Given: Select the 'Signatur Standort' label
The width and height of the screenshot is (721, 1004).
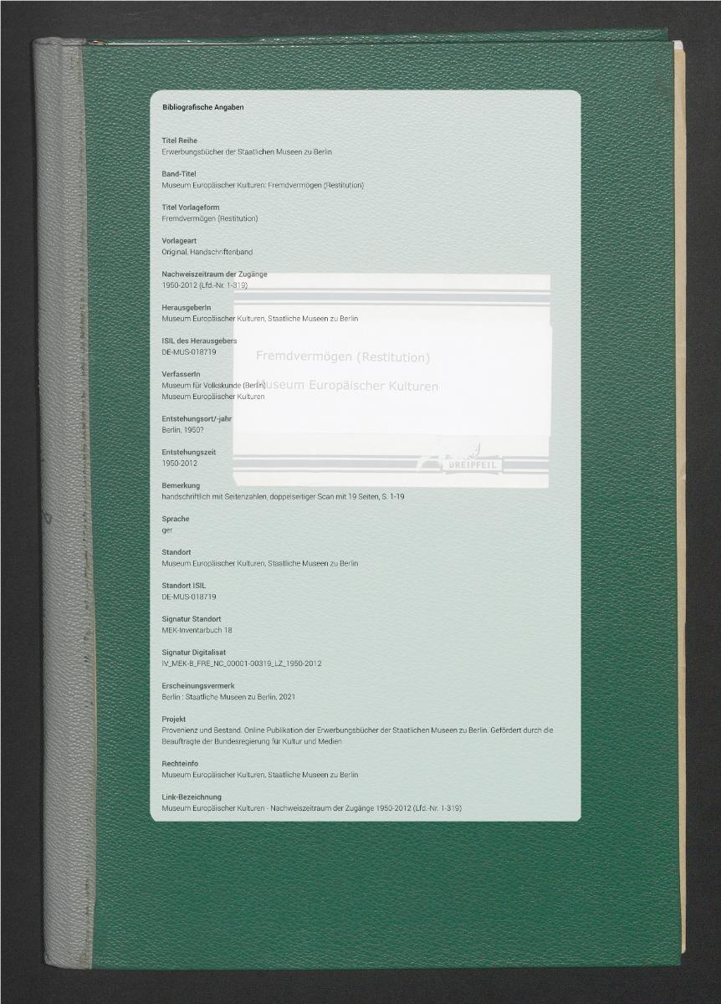Looking at the screenshot, I should click(x=191, y=619).
